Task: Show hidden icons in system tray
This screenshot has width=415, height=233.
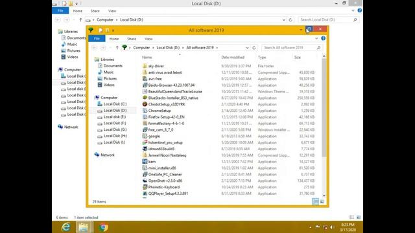Action: pyautogui.click(x=311, y=227)
